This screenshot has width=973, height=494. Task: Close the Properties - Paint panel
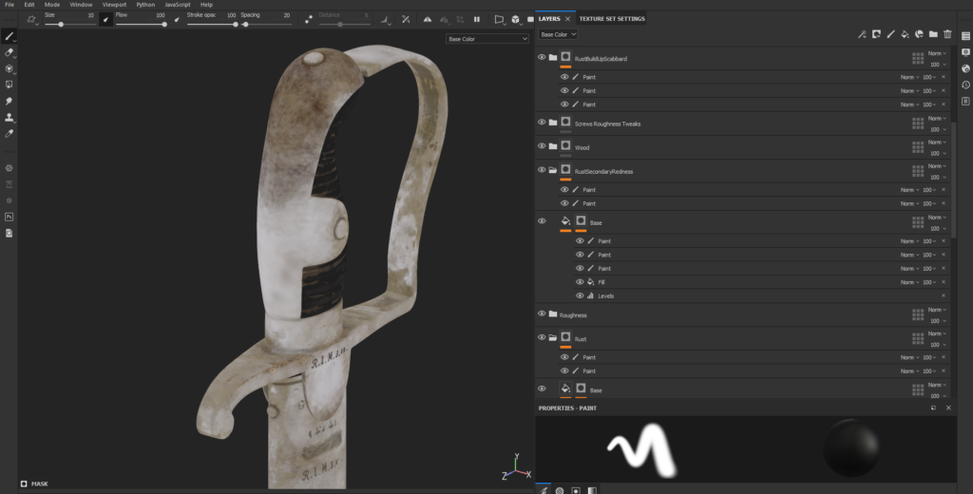click(948, 408)
